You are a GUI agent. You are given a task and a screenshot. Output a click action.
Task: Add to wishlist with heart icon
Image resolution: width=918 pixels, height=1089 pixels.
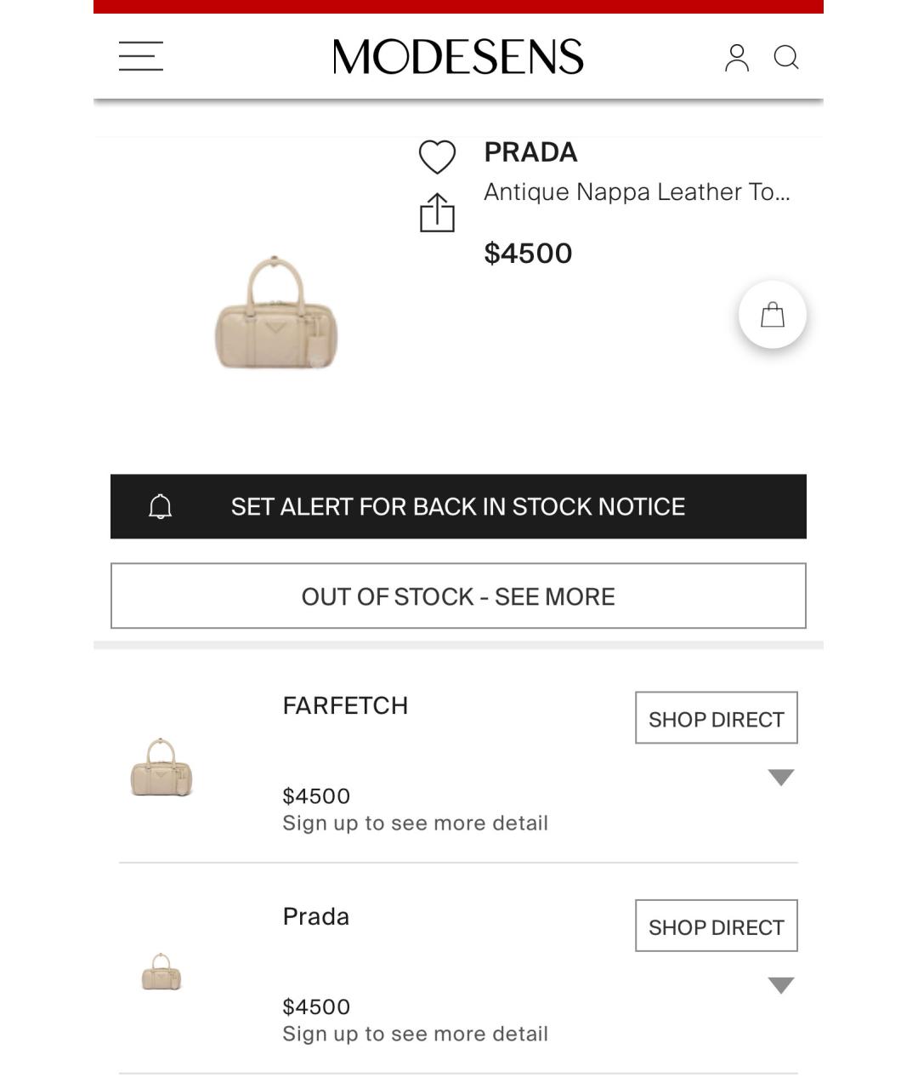pyautogui.click(x=437, y=157)
